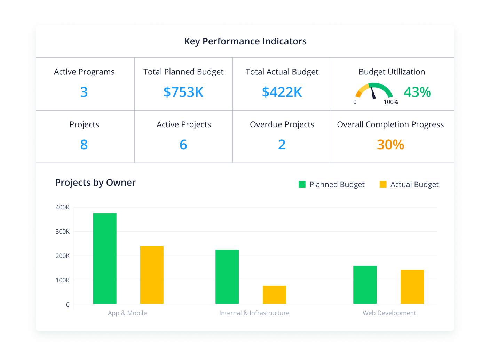Viewport: 490px width, 356px height.
Task: Select the yellow Internal & Infrastructure bar
Action: [x=275, y=295]
